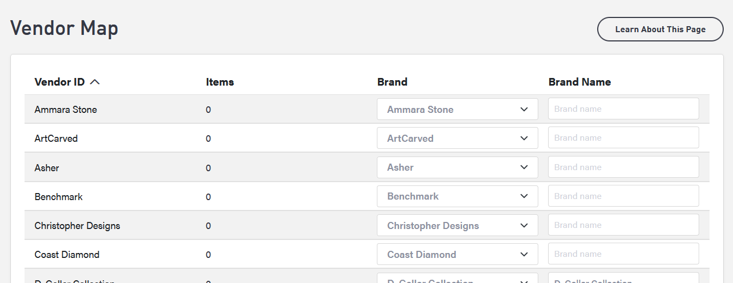Click the Brand column header
Screen dimensions: 733x283
click(x=392, y=82)
